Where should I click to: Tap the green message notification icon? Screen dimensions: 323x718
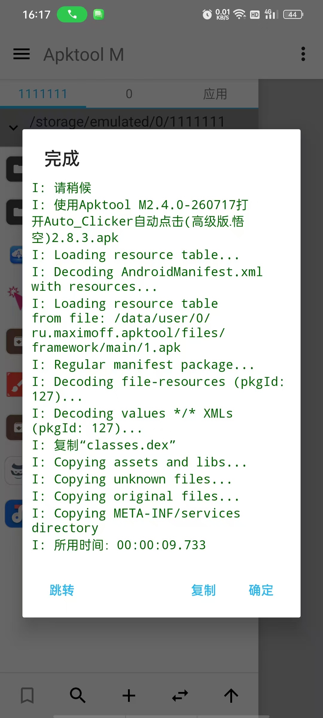(98, 14)
